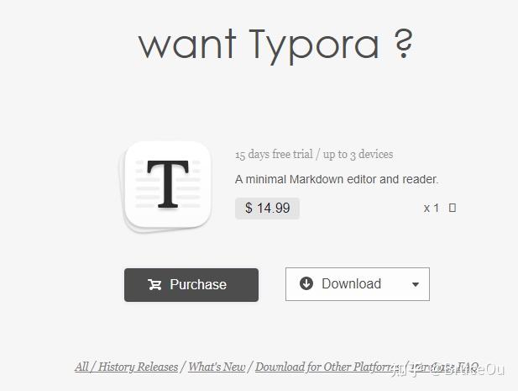Open Download for Other Platforms link

327,367
